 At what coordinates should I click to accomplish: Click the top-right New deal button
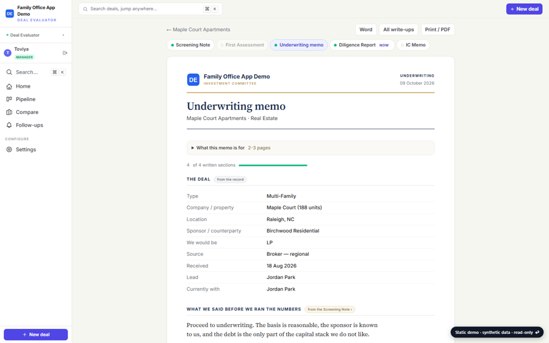click(524, 9)
